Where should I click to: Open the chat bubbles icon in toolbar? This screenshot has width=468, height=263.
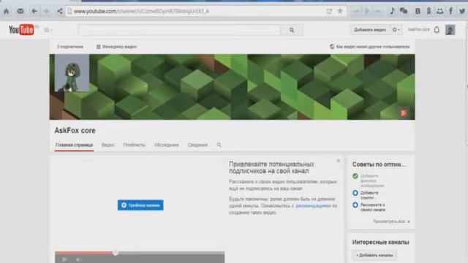[404, 11]
